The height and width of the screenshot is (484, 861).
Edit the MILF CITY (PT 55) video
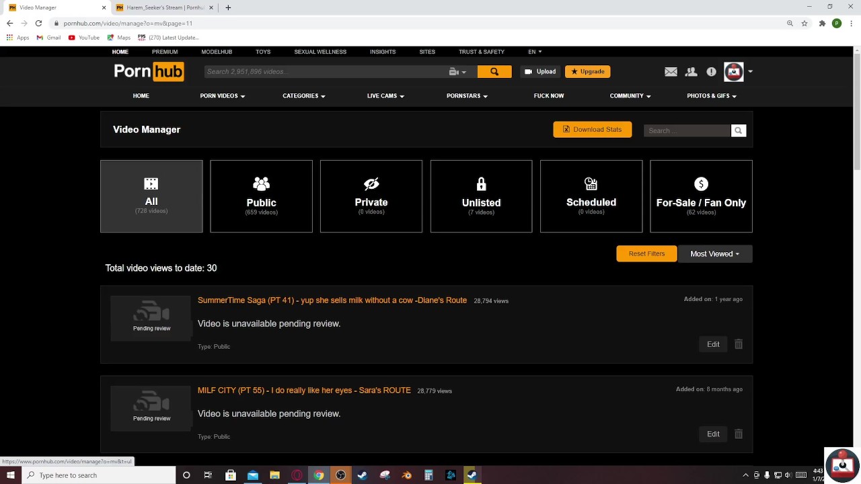(713, 434)
